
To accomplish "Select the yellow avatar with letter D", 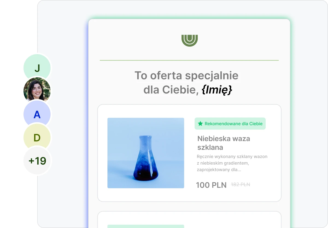I will pyautogui.click(x=37, y=138).
